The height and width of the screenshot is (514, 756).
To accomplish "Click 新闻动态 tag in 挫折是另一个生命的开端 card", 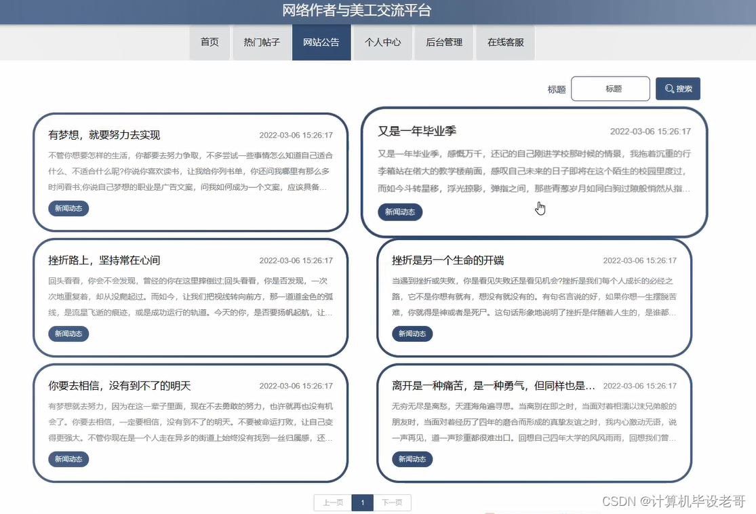I will tap(412, 334).
